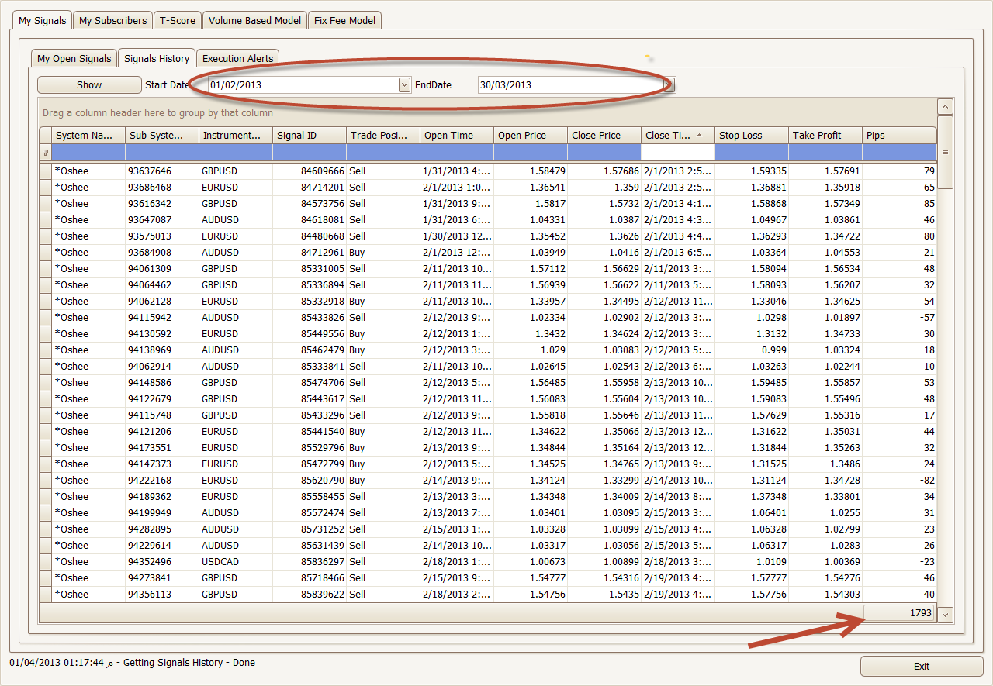Click the Pips cell showing -82
The image size is (993, 686).
coord(899,480)
